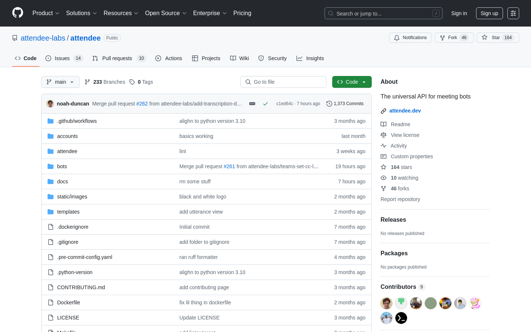This screenshot has width=531, height=332.
Task: Visit the attendee.dev website link
Action: click(x=405, y=111)
